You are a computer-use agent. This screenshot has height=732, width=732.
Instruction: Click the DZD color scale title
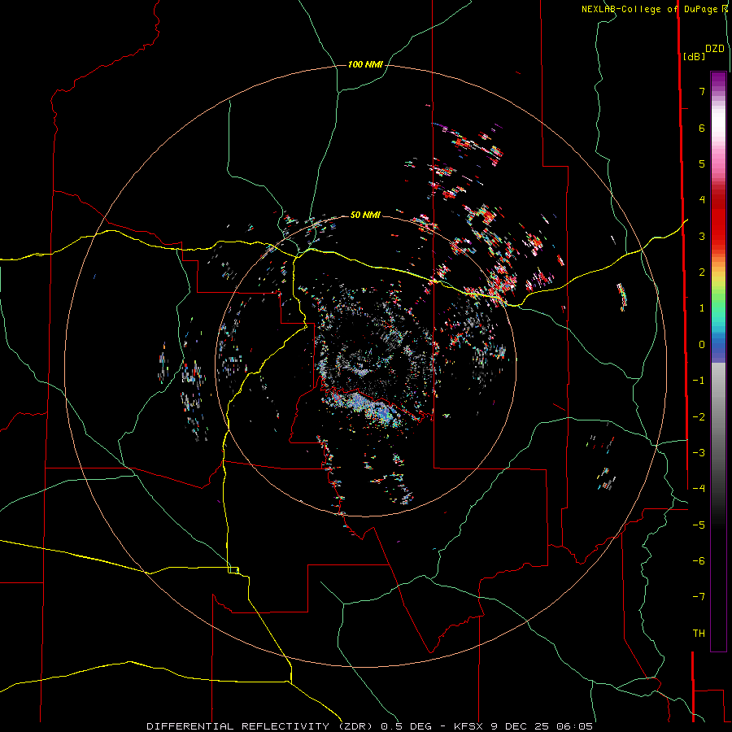[715, 49]
